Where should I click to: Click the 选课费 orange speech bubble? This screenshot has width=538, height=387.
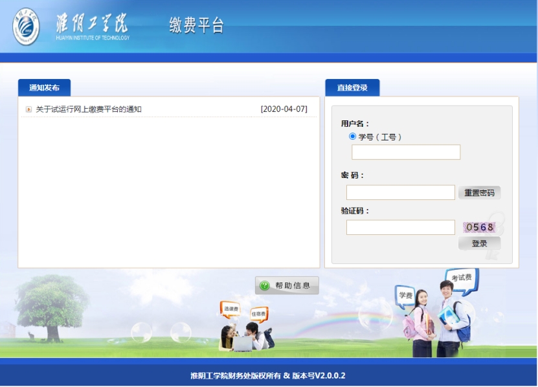pyautogui.click(x=230, y=309)
